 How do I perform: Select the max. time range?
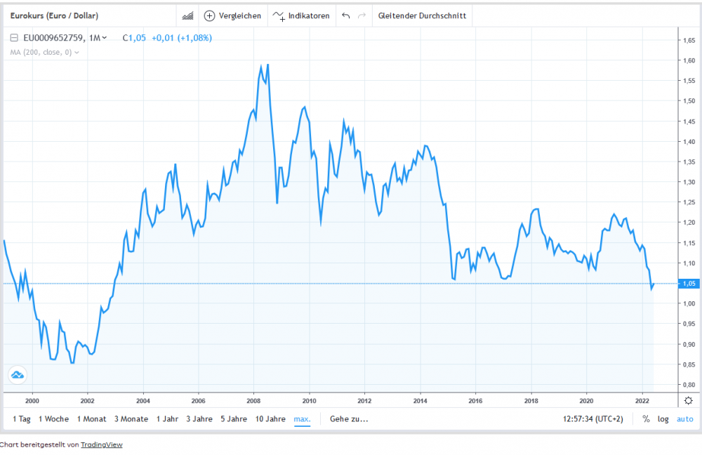click(x=302, y=418)
